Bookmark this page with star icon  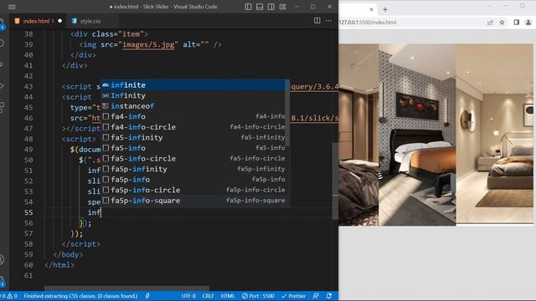(502, 23)
